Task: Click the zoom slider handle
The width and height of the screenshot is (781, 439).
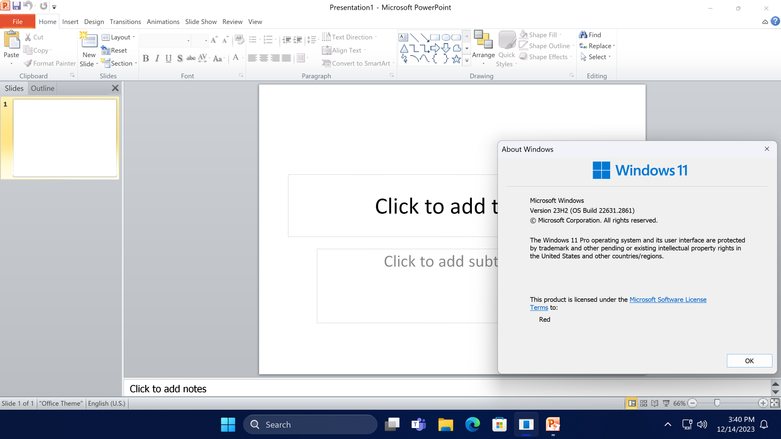Action: click(x=717, y=403)
